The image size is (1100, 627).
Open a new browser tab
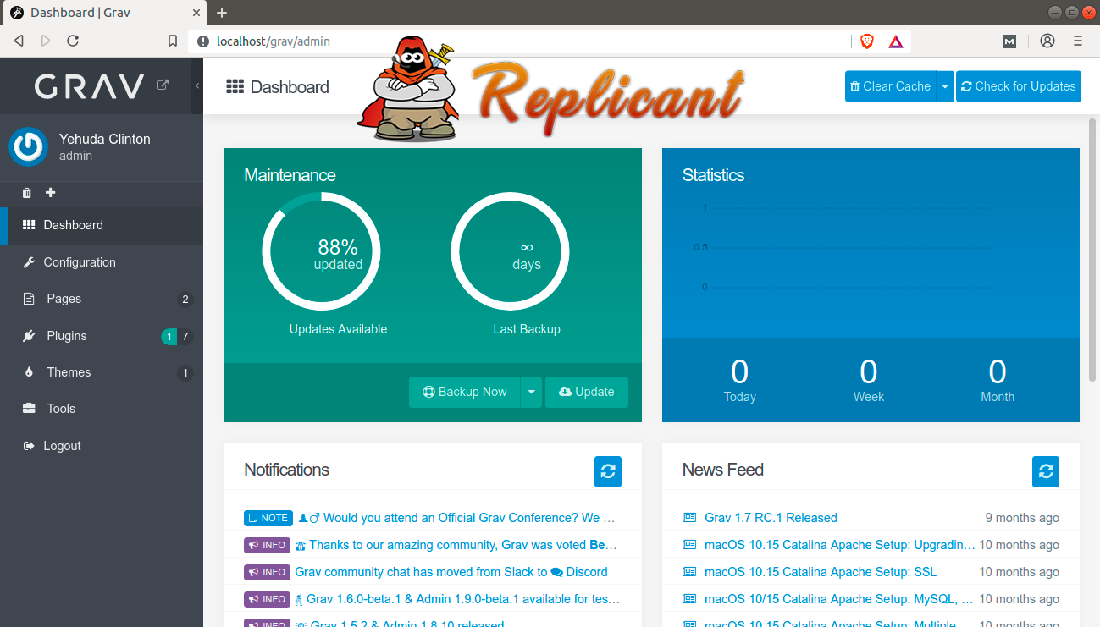tap(222, 13)
